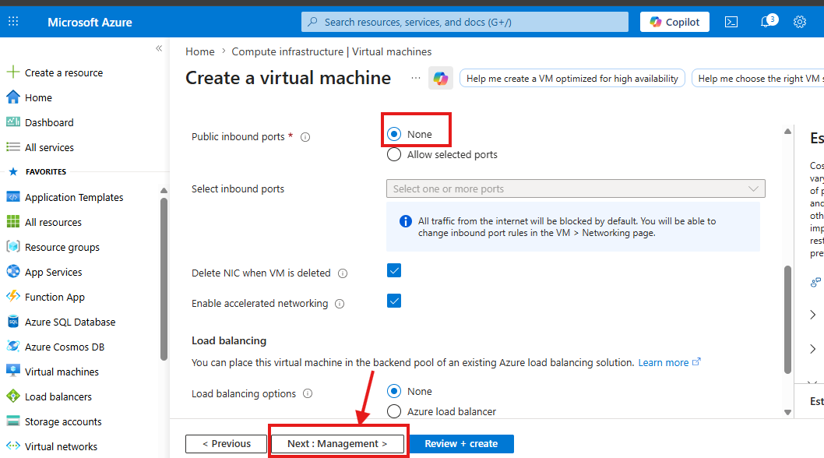Open Resource groups in the sidebar
Viewport: 824px width, 458px height.
pyautogui.click(x=62, y=247)
